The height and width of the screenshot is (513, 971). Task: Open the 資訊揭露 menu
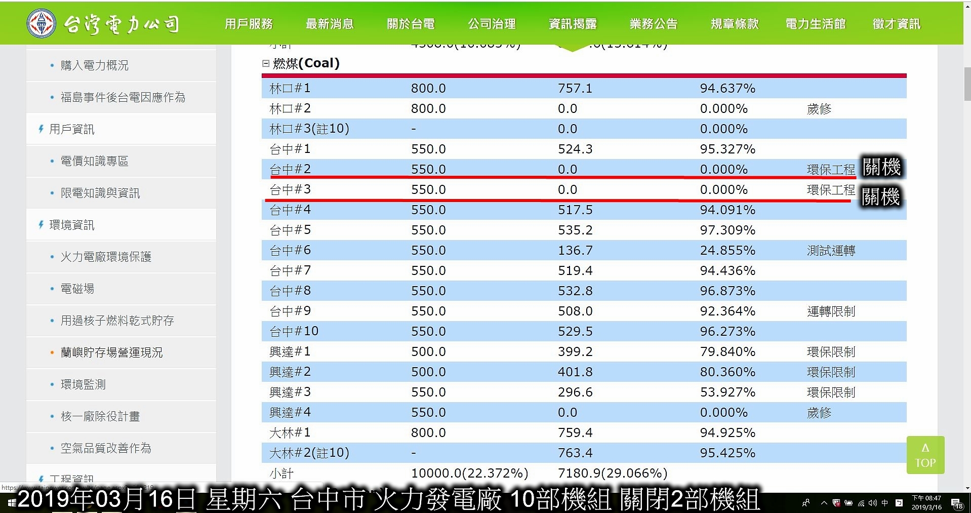573,24
